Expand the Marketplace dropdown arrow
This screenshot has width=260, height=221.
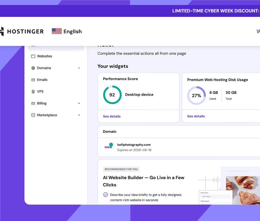point(79,115)
